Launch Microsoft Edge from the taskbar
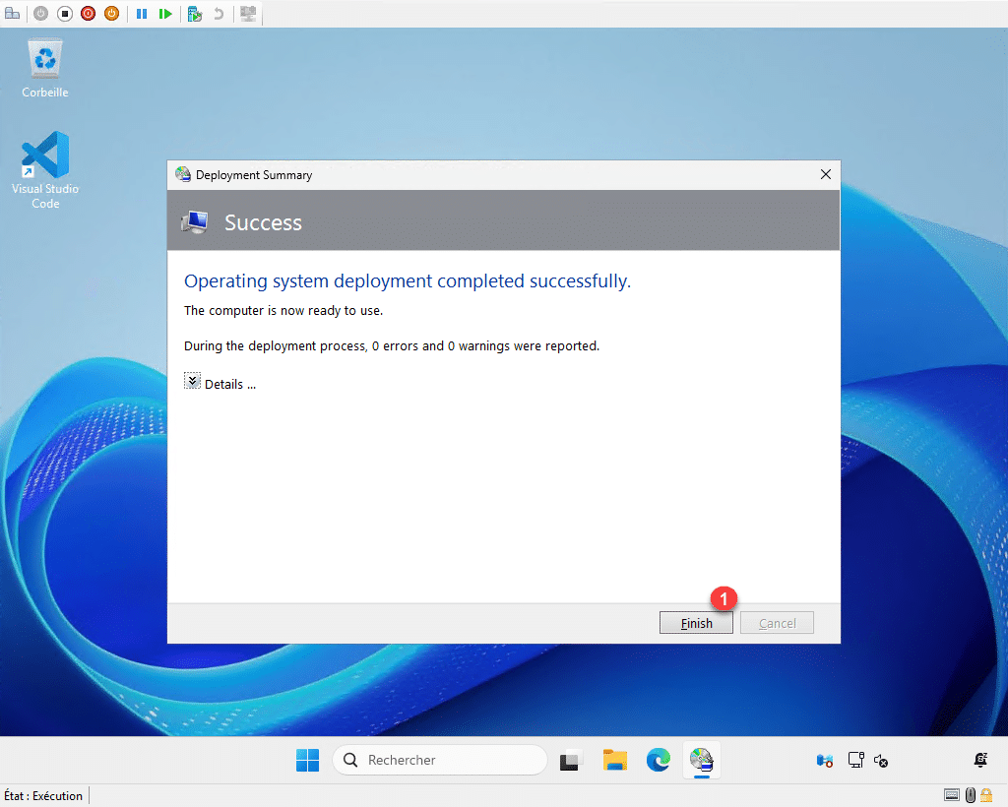This screenshot has width=1008, height=807. tap(658, 760)
